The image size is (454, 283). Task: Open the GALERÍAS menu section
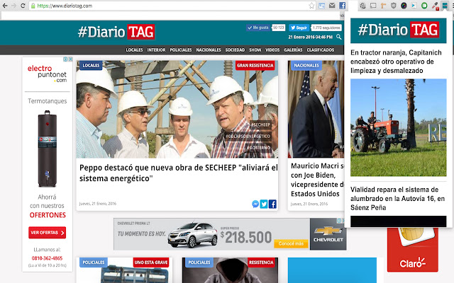(x=293, y=50)
